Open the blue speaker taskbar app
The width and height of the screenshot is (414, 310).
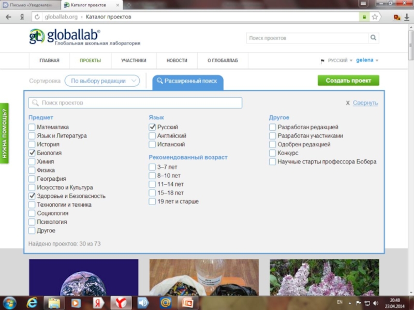[x=143, y=303]
